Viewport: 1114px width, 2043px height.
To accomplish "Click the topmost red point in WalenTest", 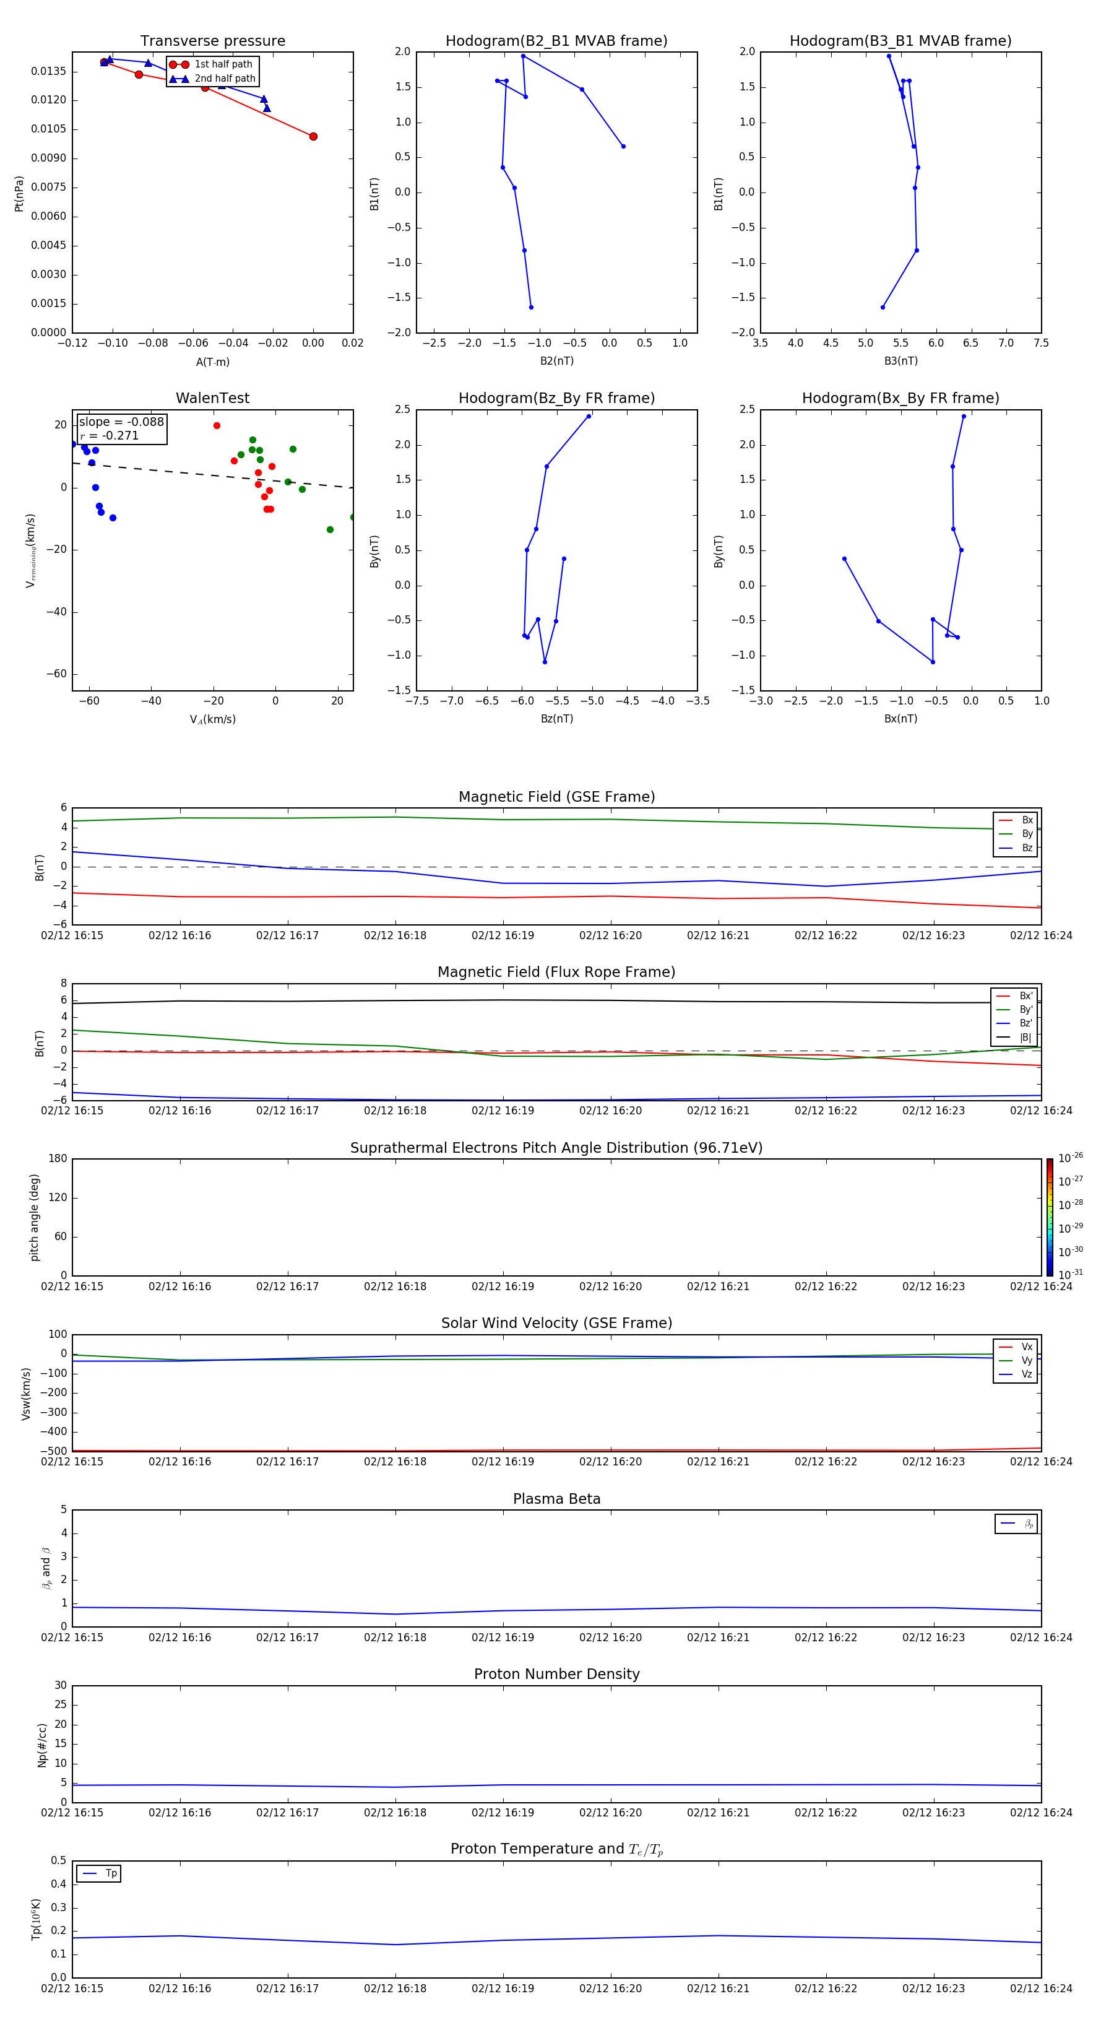I will pyautogui.click(x=217, y=426).
